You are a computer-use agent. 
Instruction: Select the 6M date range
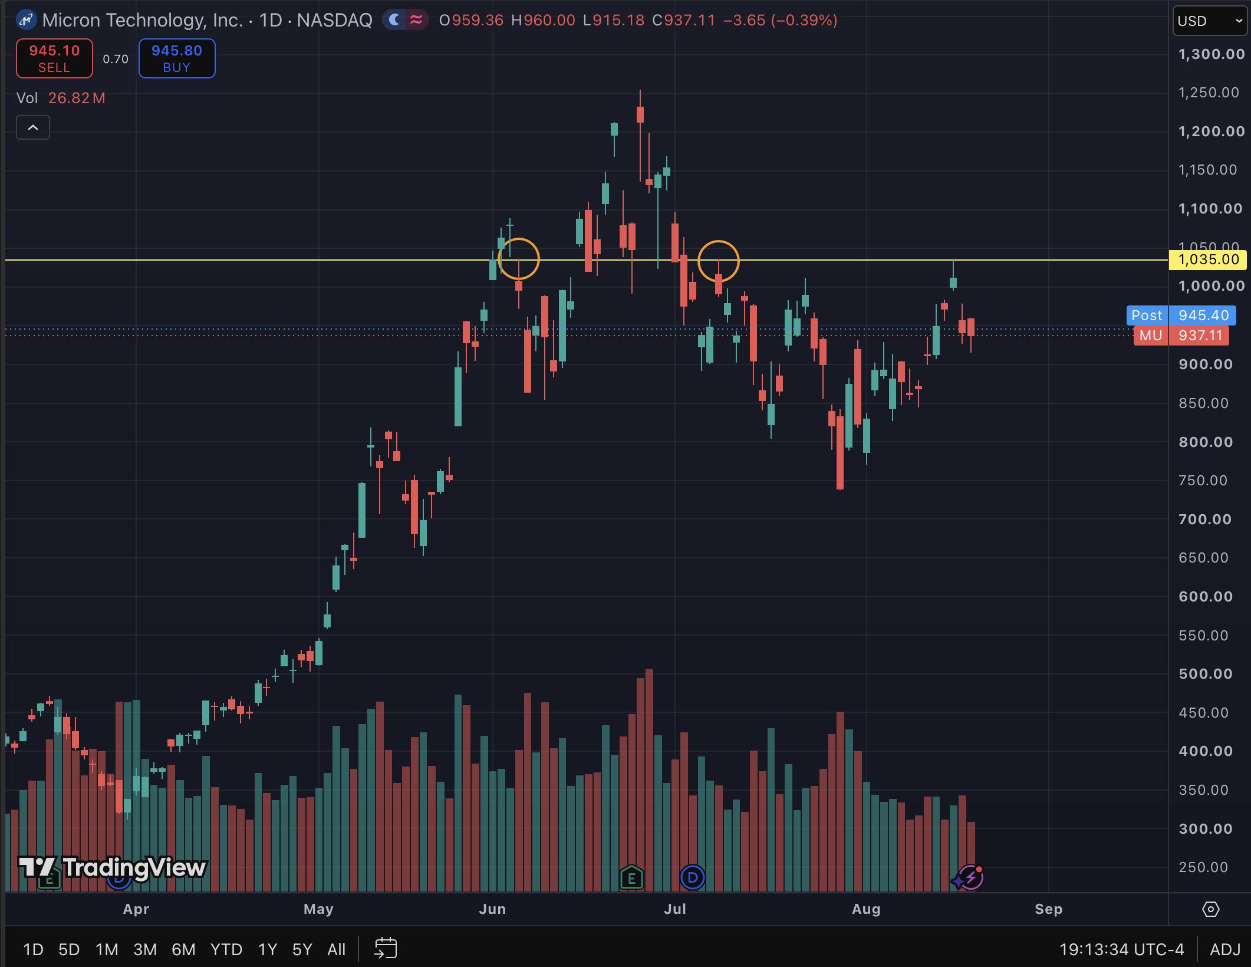(183, 949)
